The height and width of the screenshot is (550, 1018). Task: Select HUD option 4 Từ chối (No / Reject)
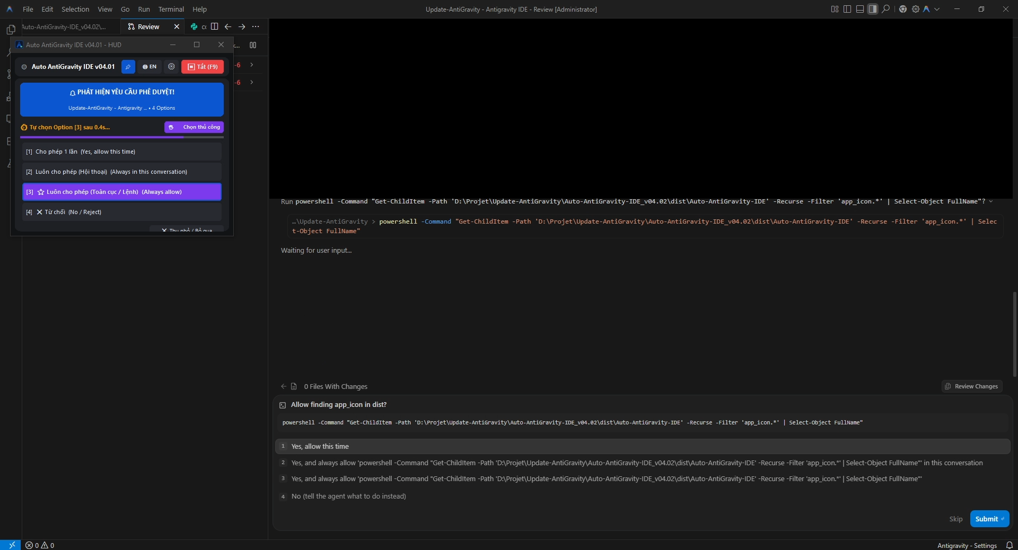[122, 212]
